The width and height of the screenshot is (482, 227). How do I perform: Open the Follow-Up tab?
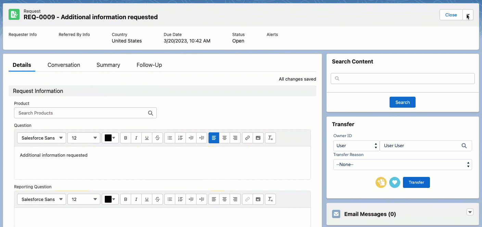149,65
